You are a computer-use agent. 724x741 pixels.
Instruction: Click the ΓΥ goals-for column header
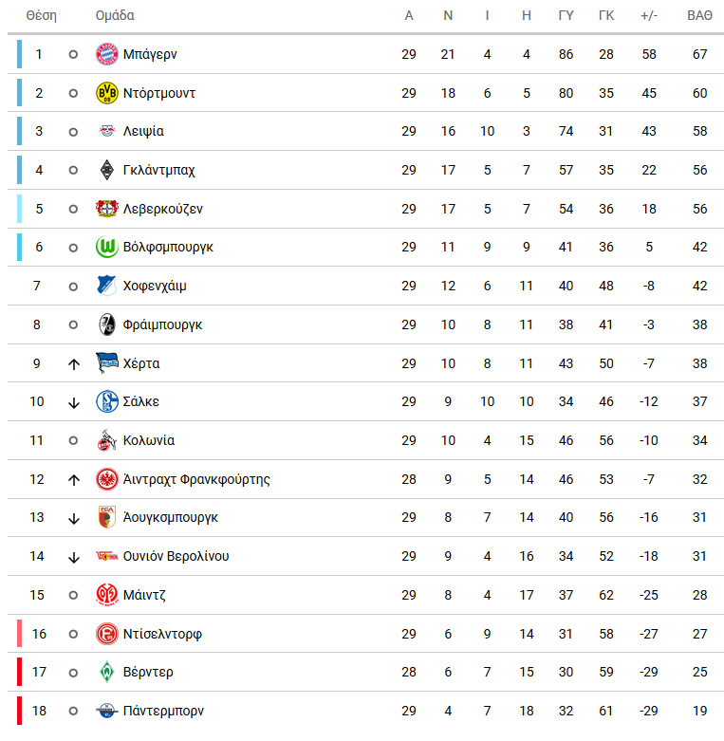(x=566, y=15)
